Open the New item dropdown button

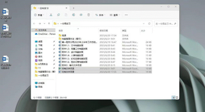pos(39,15)
